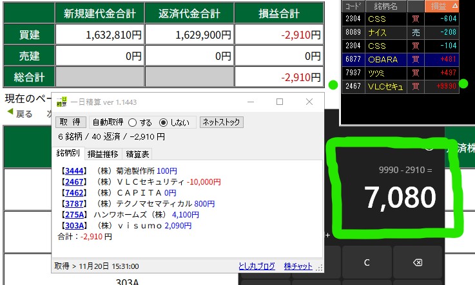475x285 pixels.
Task: Click the ネットストック button
Action: tap(221, 122)
